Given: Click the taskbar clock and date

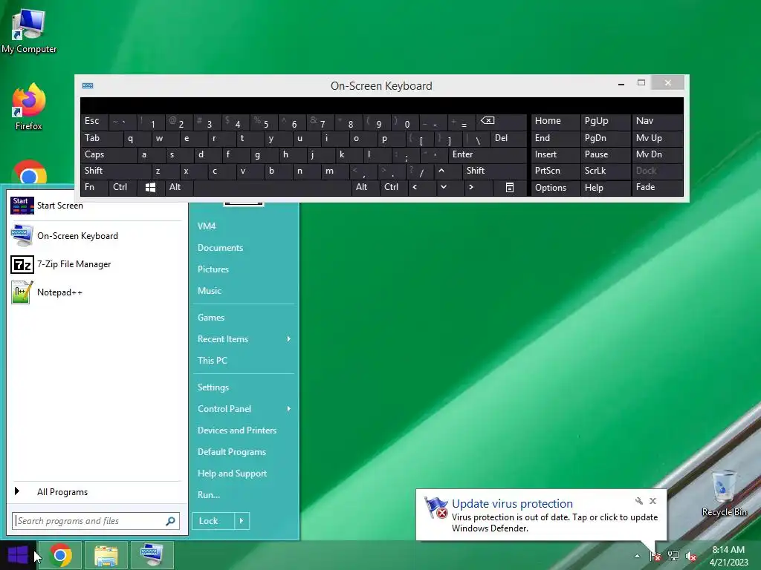Looking at the screenshot, I should [728, 556].
